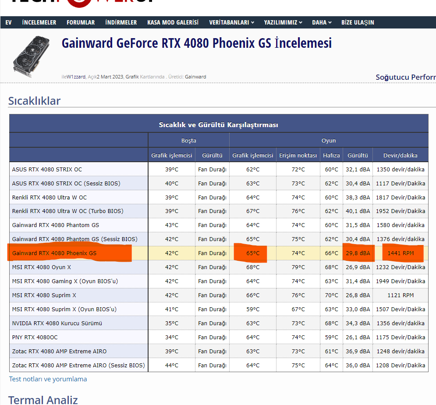The width and height of the screenshot is (436, 405).
Task: Go to İNCELEMELER in the navigation bar
Action: click(39, 22)
